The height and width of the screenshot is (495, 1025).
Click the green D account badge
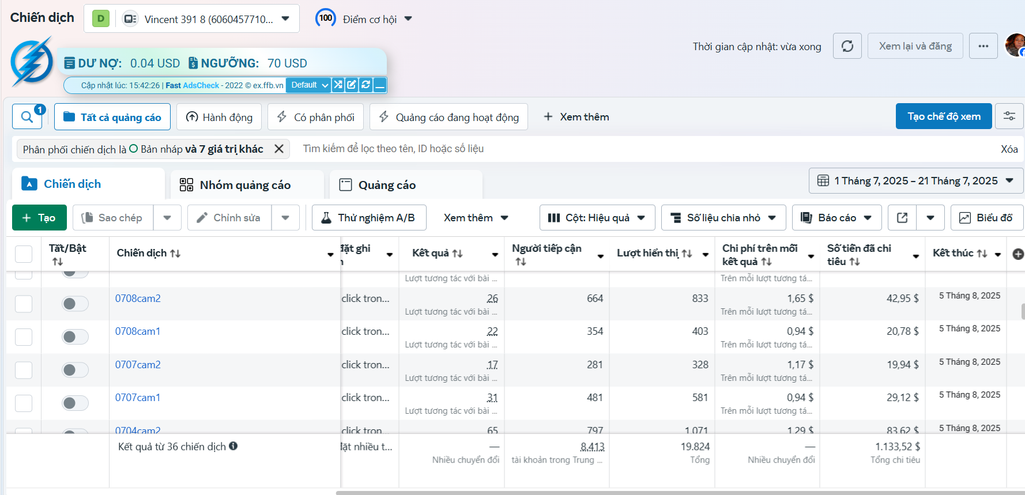coord(101,18)
